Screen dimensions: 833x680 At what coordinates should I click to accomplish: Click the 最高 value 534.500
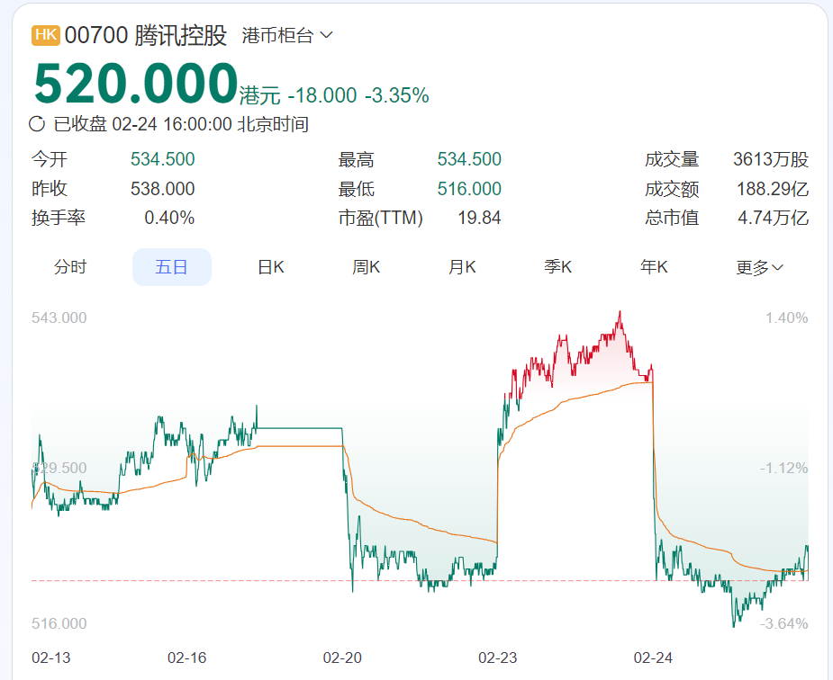(x=469, y=159)
